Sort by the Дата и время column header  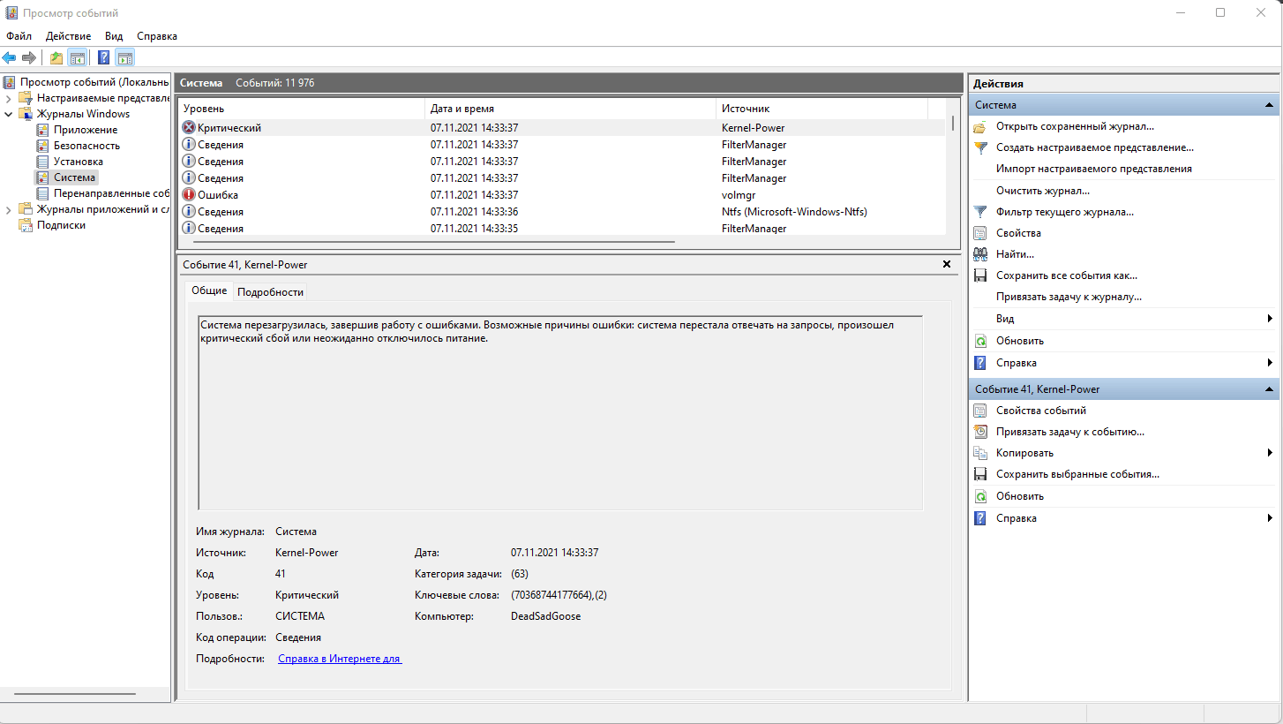571,109
